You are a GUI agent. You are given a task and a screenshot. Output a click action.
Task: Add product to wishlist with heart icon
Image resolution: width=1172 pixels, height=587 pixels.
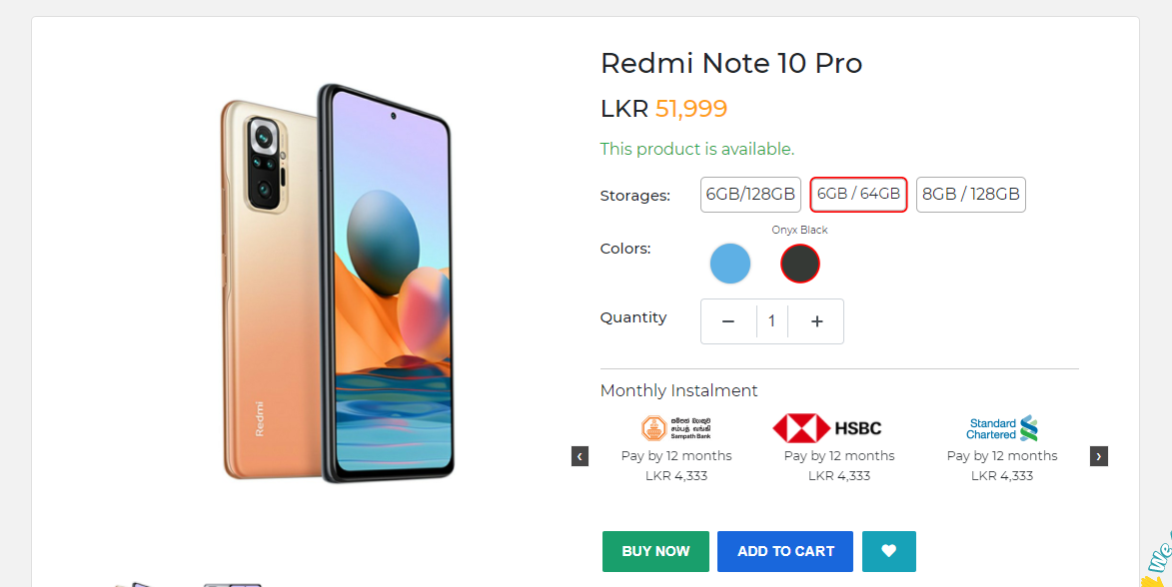point(888,551)
